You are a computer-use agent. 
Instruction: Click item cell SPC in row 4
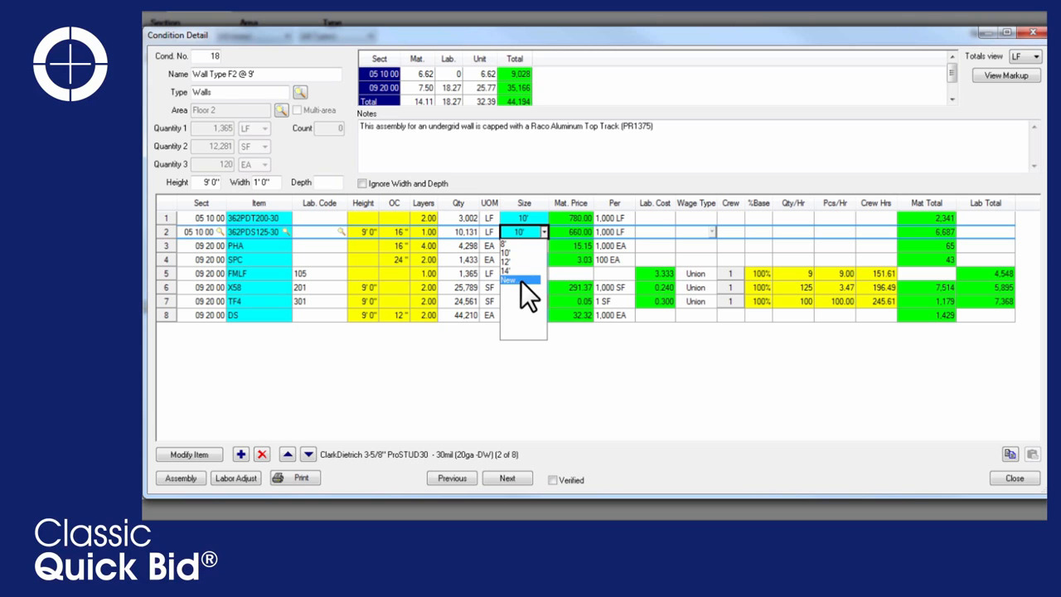259,260
